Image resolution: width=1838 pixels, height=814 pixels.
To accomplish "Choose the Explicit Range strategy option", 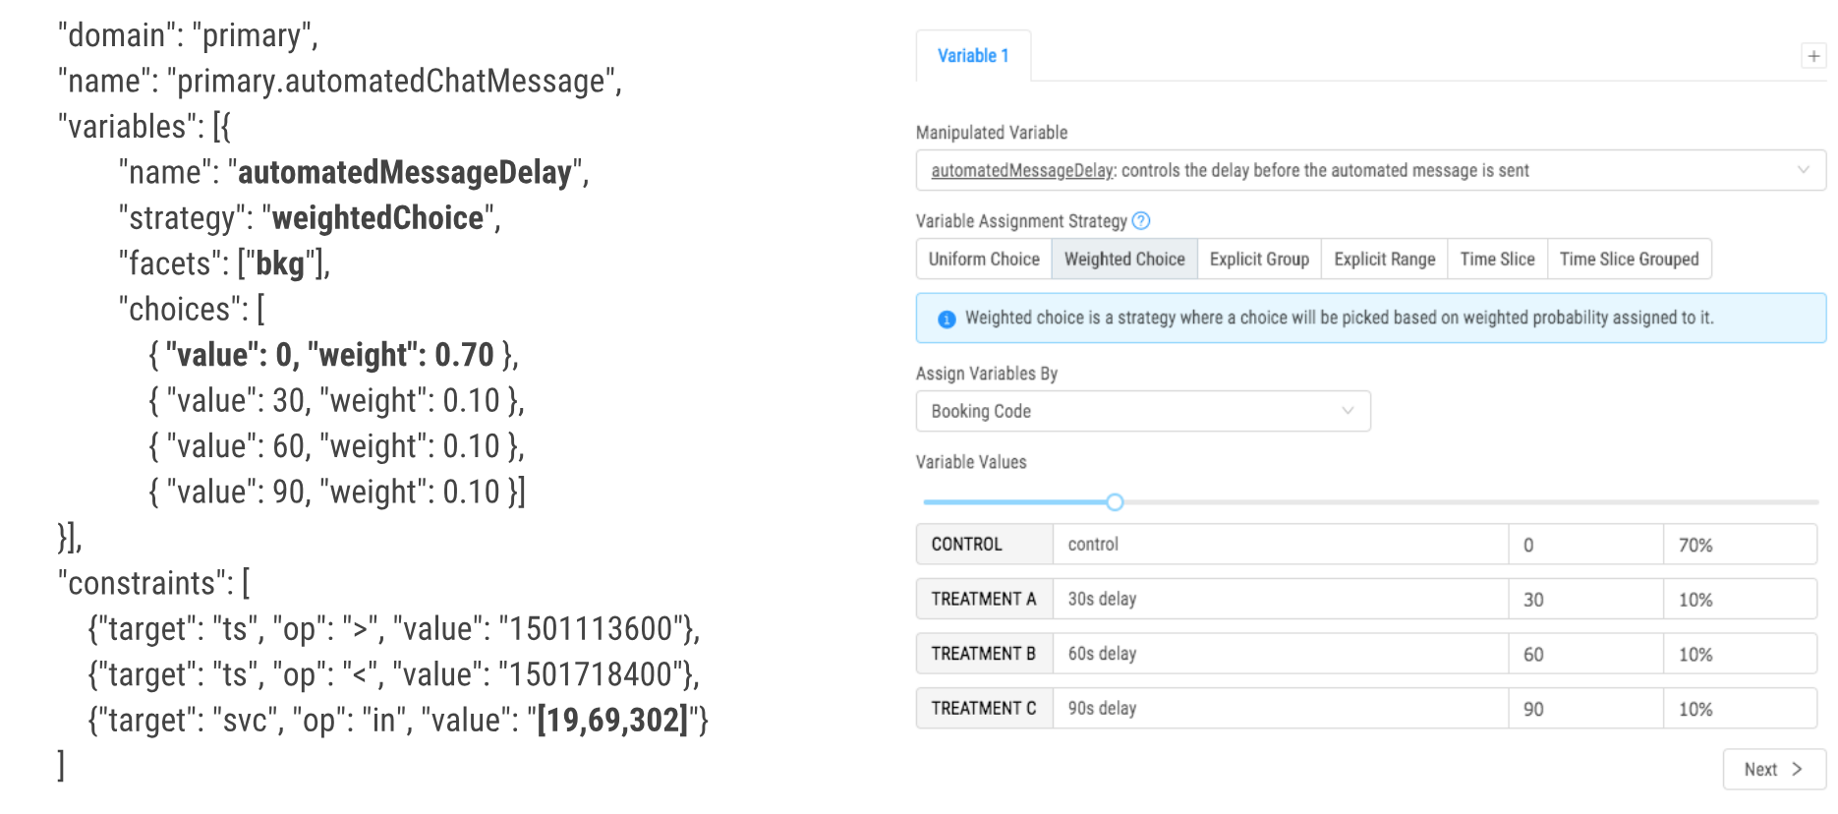I will 1384,260.
